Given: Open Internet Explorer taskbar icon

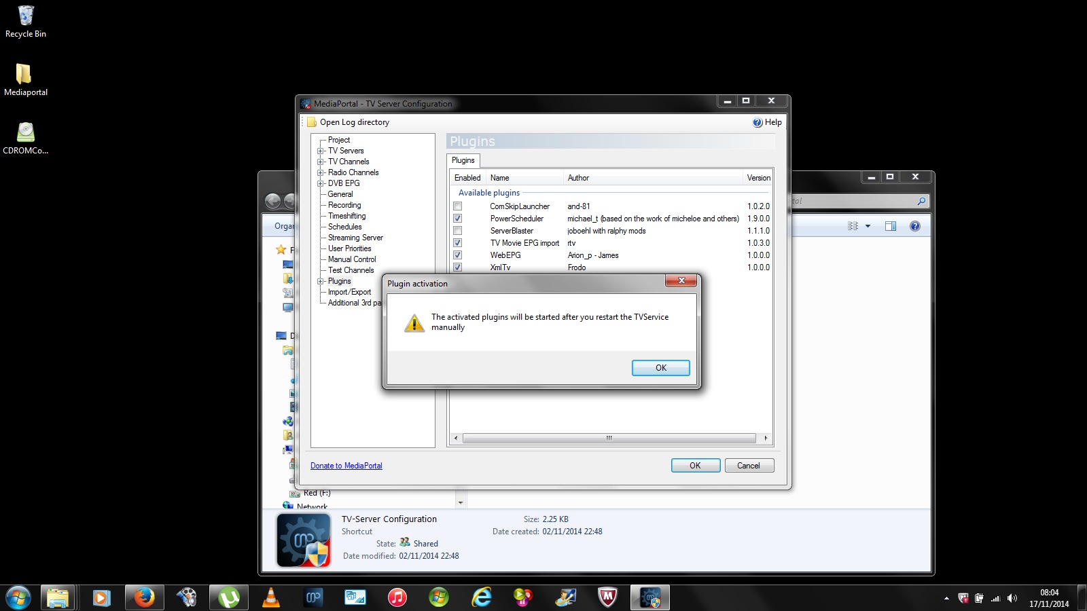Looking at the screenshot, I should tap(482, 597).
